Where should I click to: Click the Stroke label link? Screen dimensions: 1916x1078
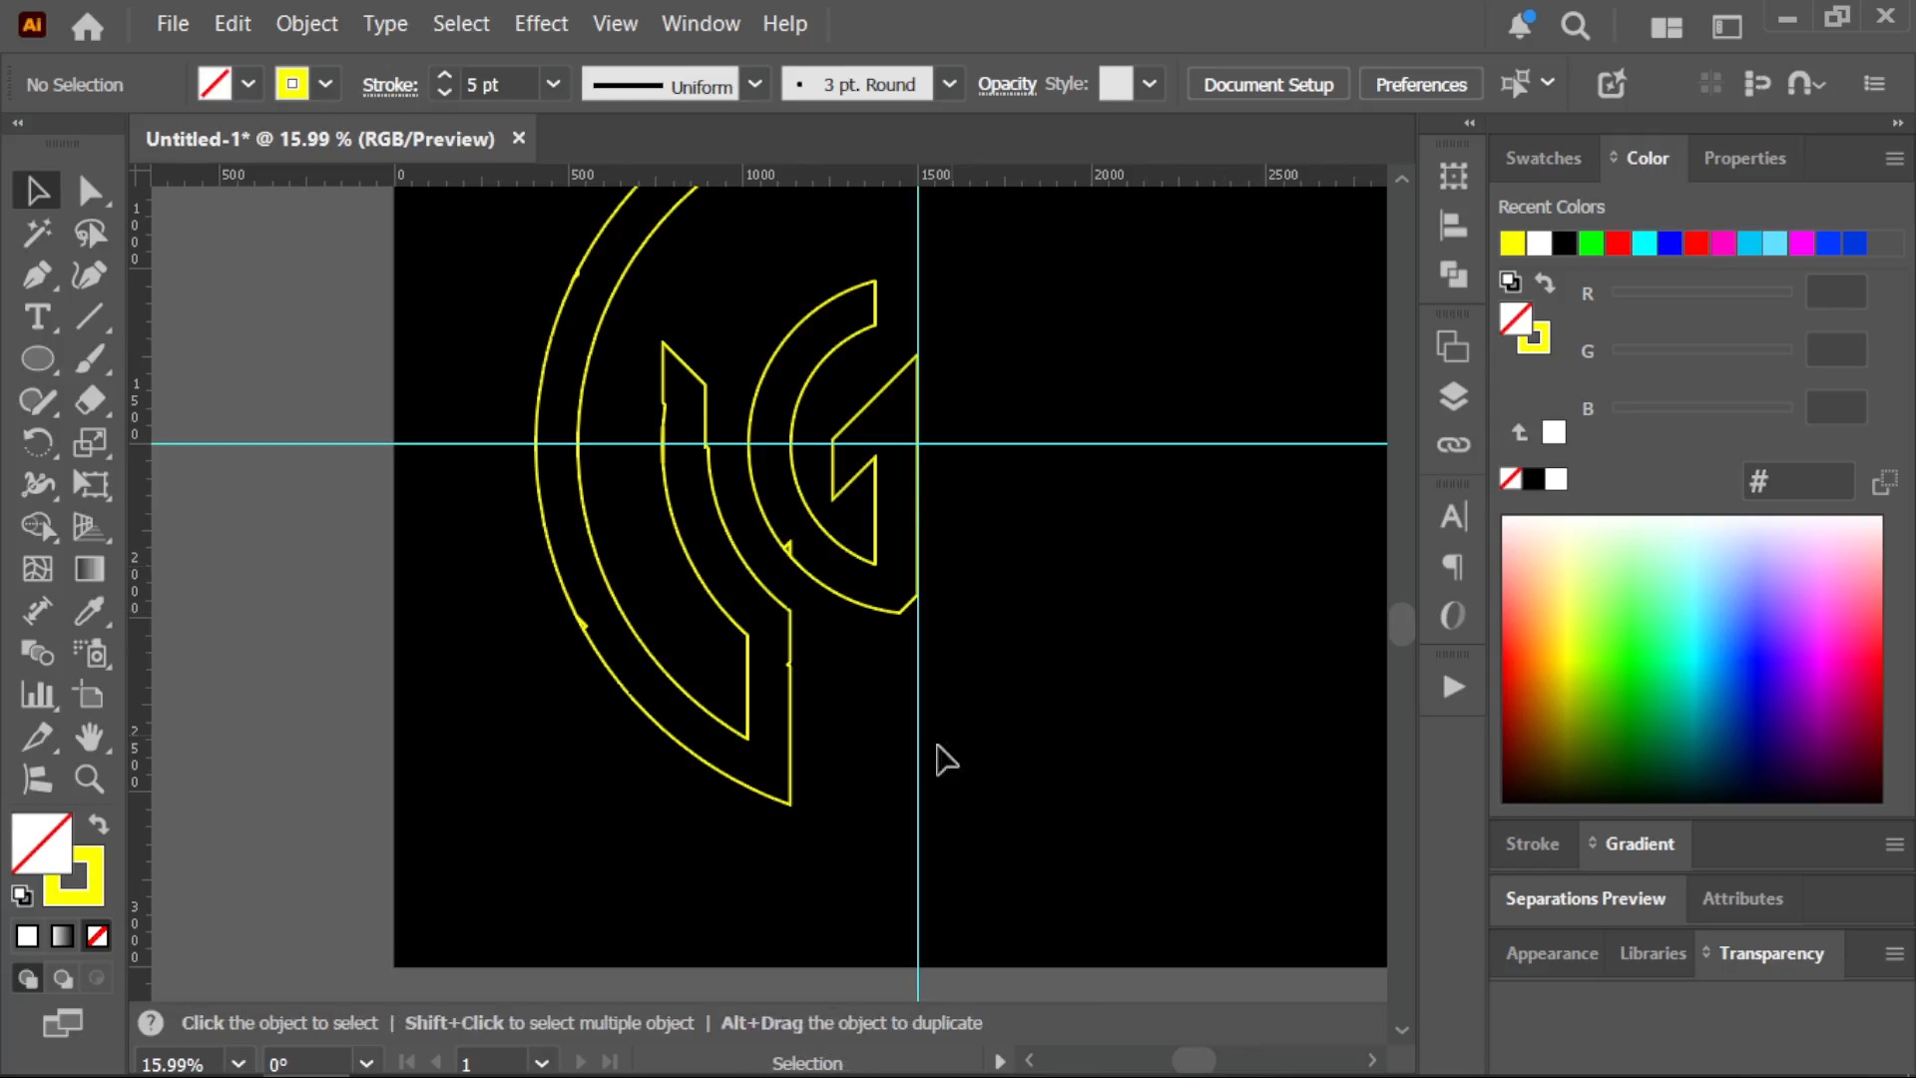point(389,85)
